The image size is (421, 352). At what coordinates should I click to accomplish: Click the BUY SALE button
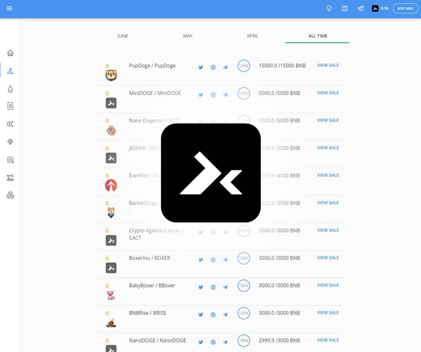[405, 8]
